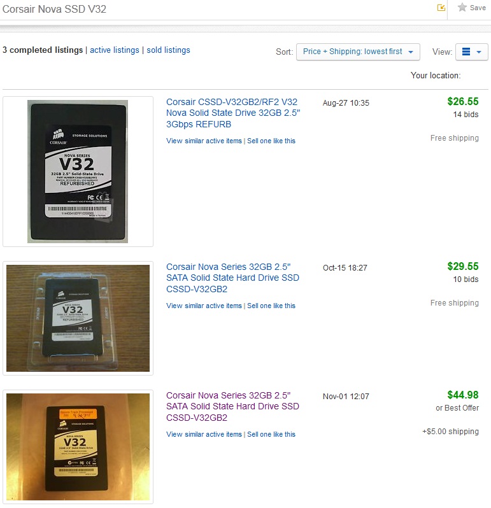Switch to sold listings
This screenshot has width=491, height=508.
168,50
